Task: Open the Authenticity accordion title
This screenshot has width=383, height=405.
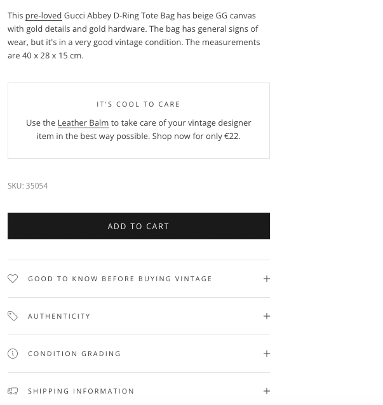Action: click(59, 316)
